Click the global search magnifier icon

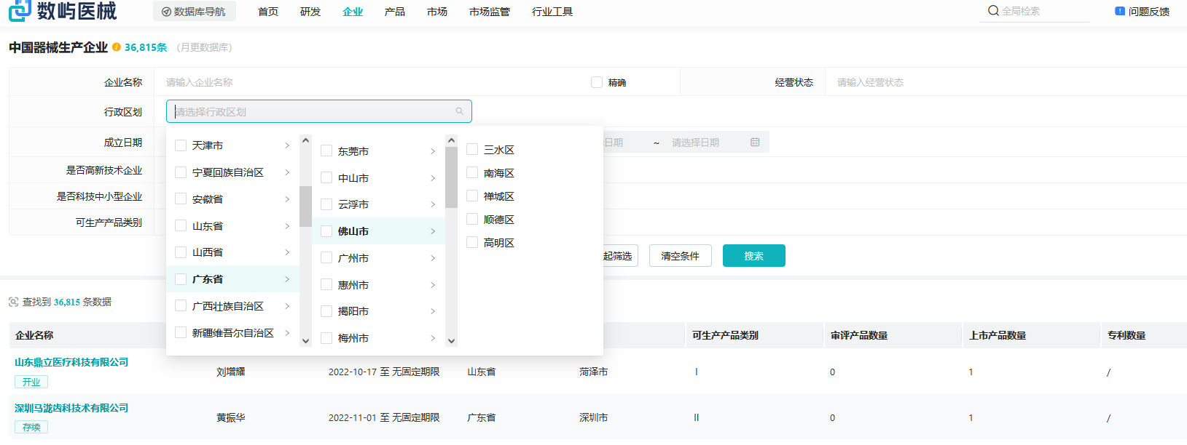coord(993,11)
